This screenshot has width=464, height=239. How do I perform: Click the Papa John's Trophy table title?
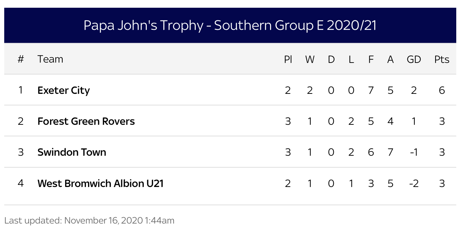coord(230,26)
